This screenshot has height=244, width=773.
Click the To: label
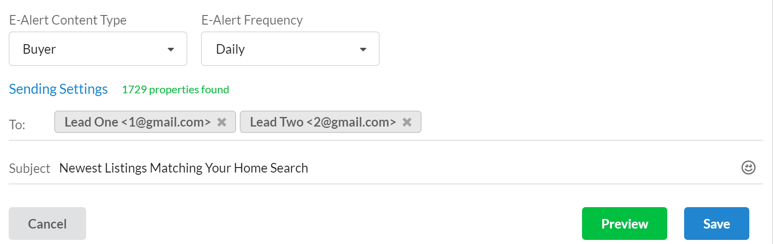point(17,125)
